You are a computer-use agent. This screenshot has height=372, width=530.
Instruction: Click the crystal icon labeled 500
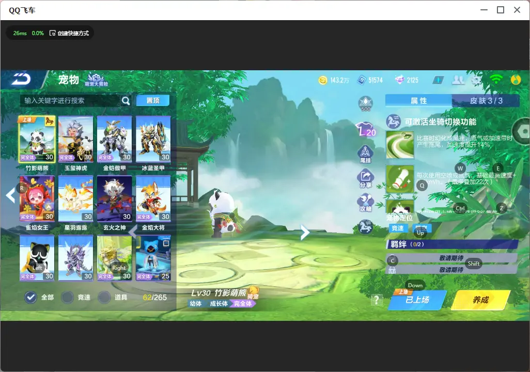coord(366,104)
